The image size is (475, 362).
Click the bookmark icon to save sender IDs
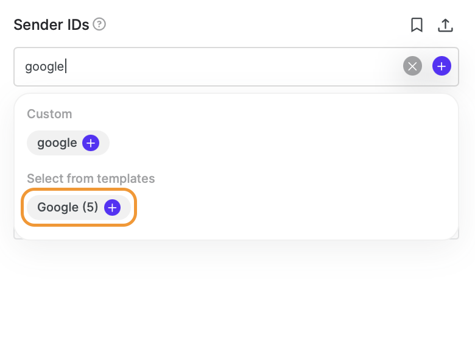click(x=417, y=25)
